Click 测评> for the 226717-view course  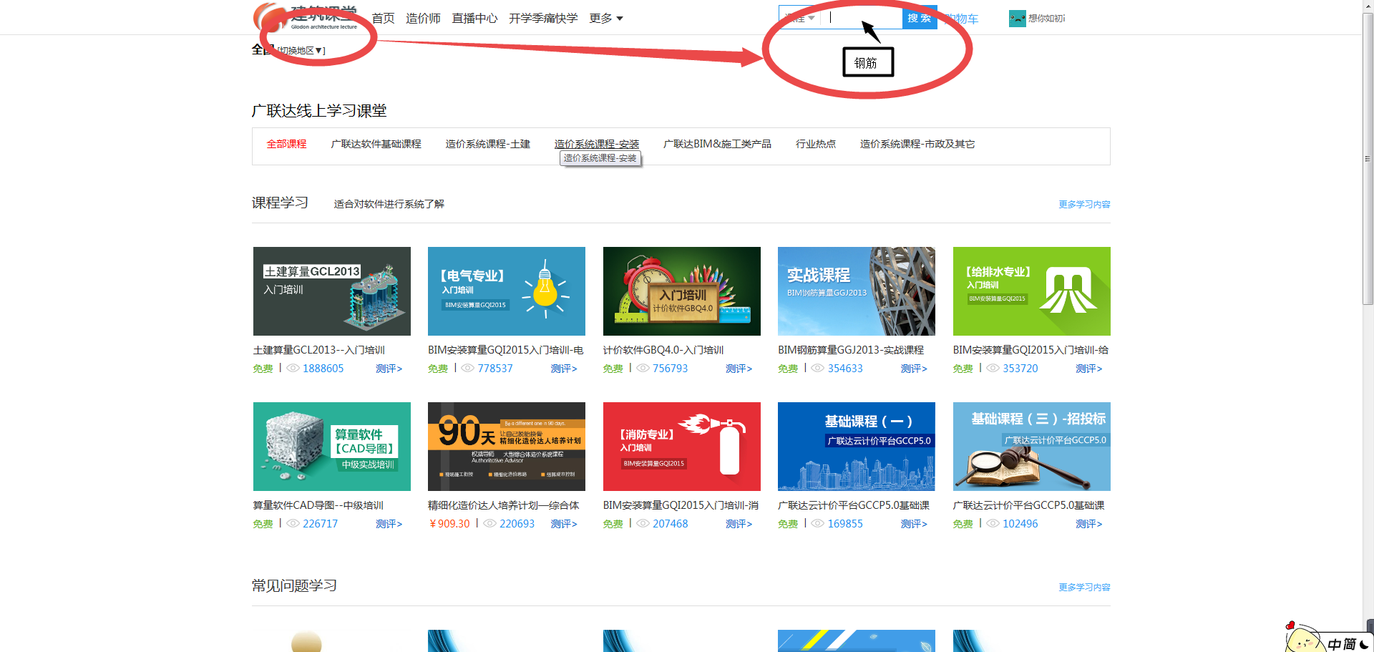389,524
